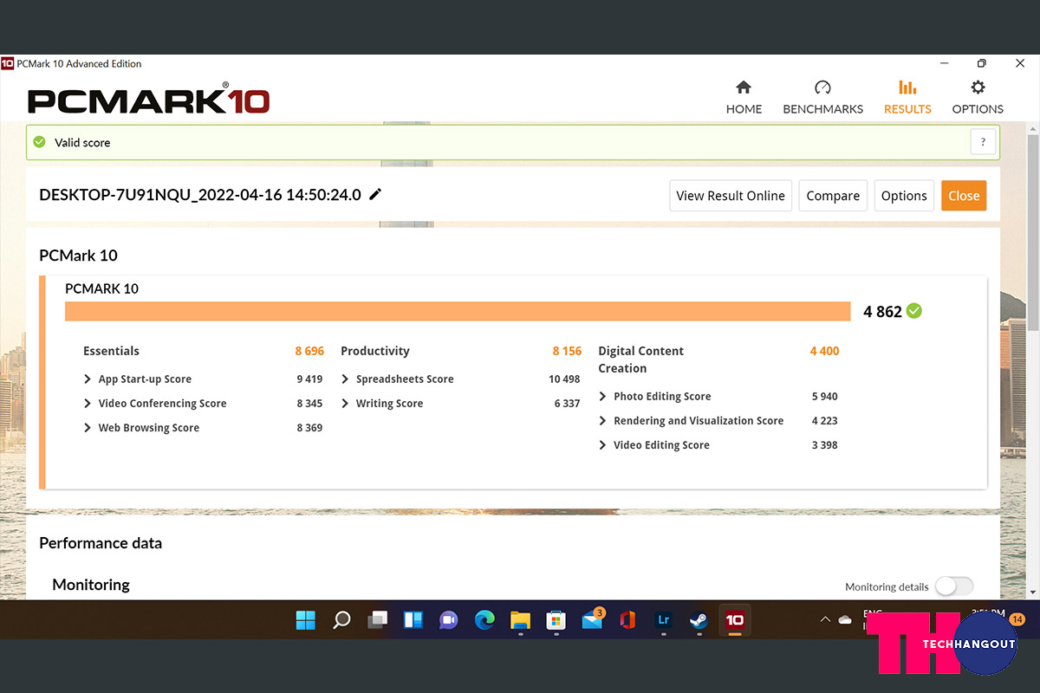Open the Windows Start menu
The height and width of the screenshot is (693, 1040).
(x=306, y=620)
